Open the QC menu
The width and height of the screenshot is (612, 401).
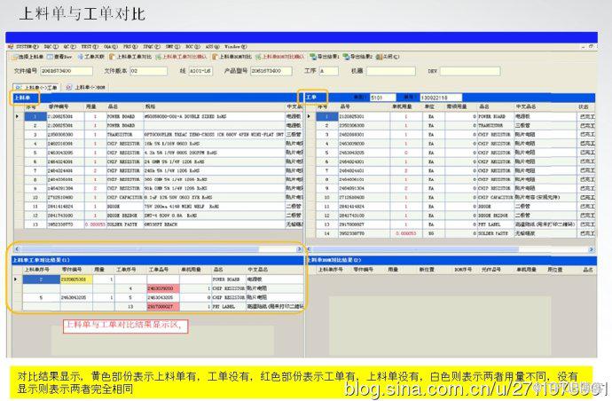(x=70, y=46)
